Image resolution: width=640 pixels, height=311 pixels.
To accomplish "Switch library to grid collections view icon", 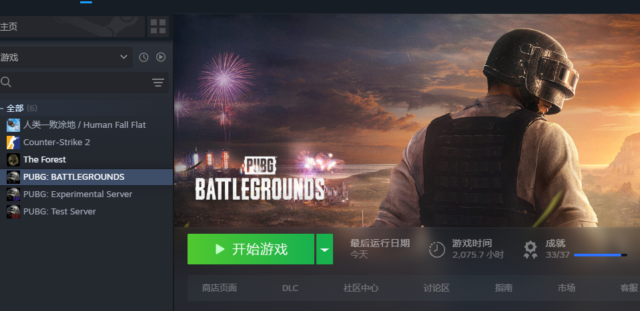I will pyautogui.click(x=158, y=27).
